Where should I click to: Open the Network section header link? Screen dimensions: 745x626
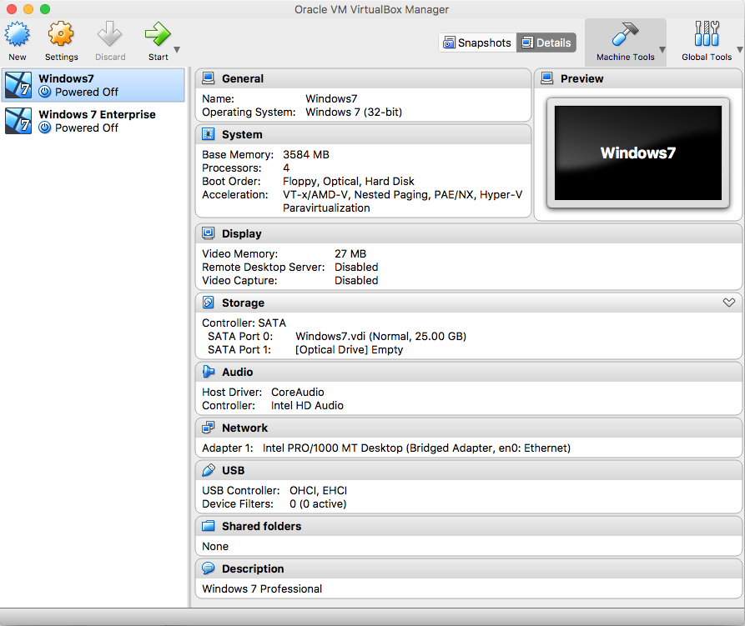tap(244, 428)
